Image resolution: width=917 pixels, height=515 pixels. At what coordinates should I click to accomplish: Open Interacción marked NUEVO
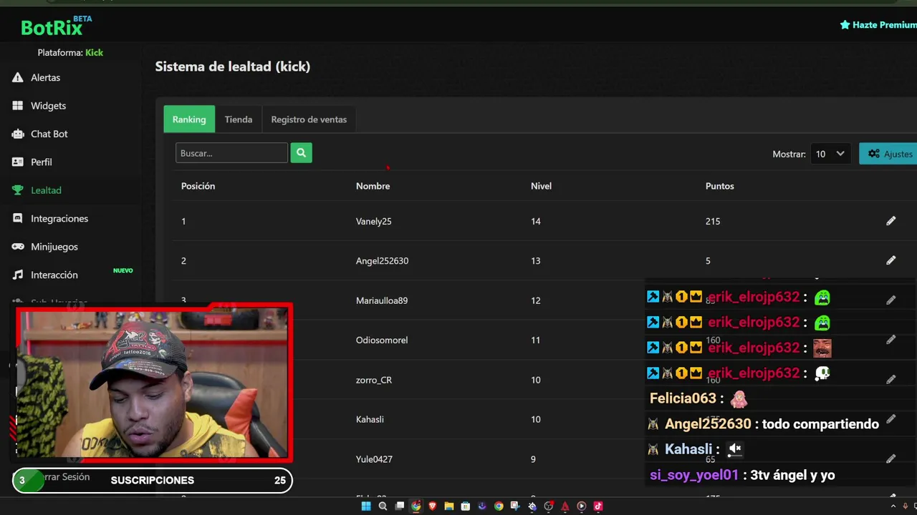click(x=54, y=275)
